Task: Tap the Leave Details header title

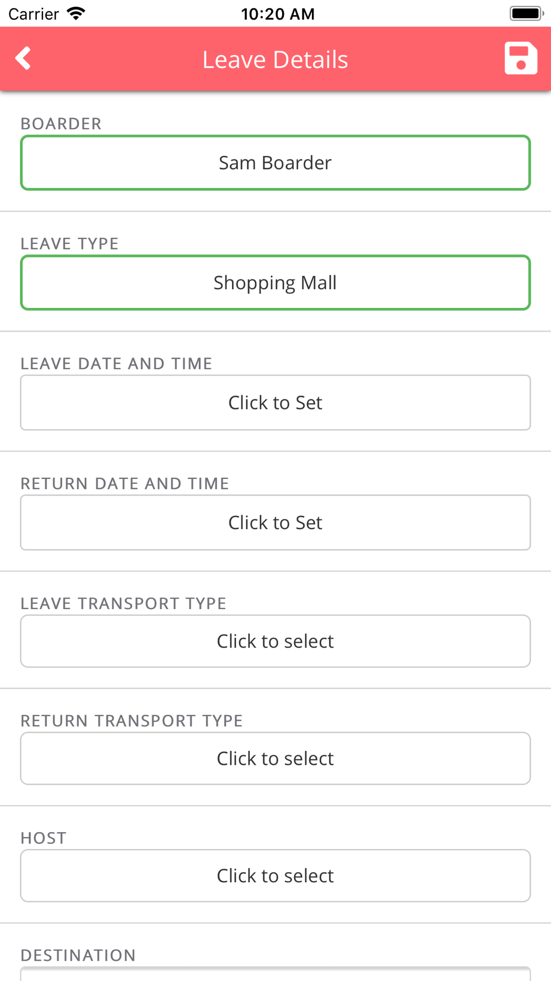Action: click(275, 59)
